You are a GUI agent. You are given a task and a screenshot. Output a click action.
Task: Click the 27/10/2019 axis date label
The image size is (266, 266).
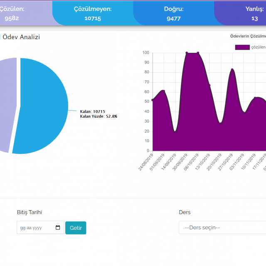[225, 162]
